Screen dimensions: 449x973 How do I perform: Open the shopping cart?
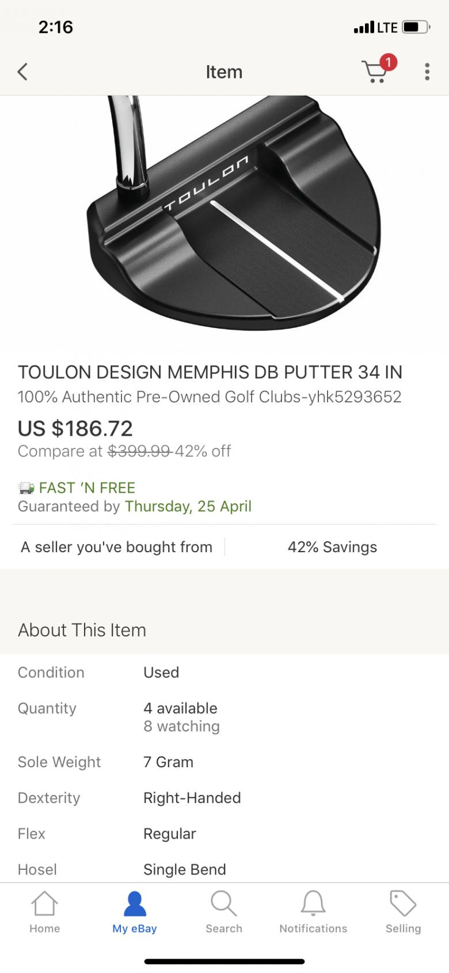375,72
